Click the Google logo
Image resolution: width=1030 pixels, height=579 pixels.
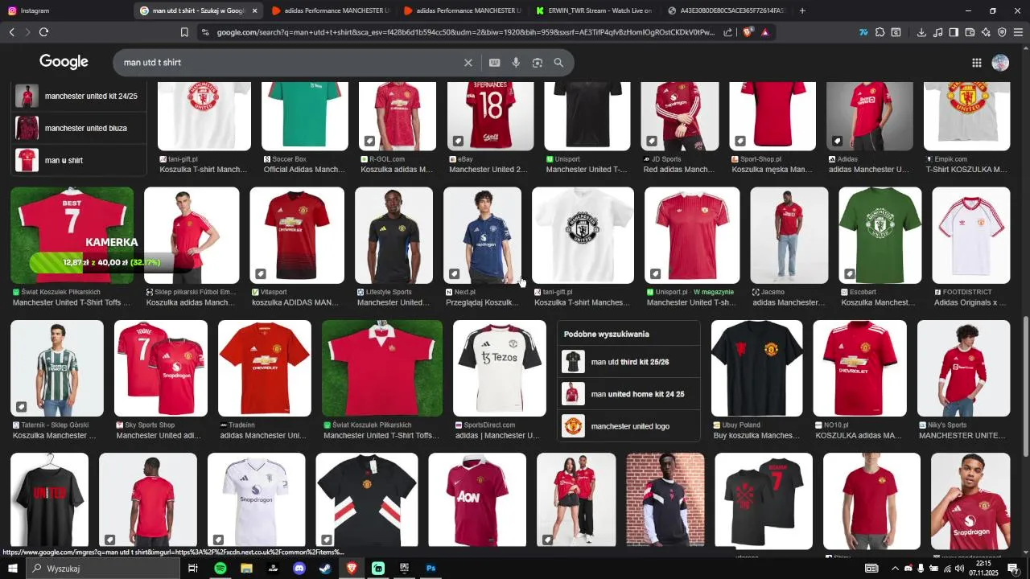click(x=64, y=62)
